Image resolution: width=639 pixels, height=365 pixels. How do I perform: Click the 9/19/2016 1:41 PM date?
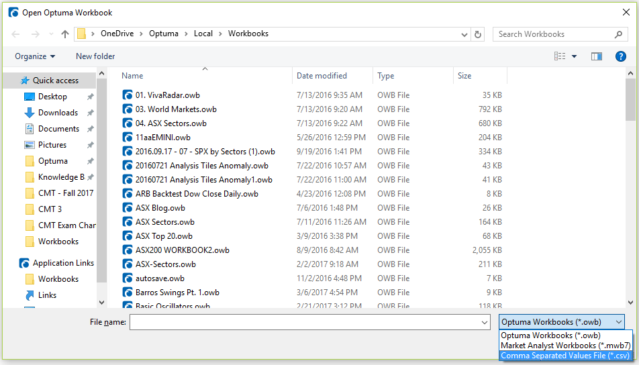click(x=329, y=152)
